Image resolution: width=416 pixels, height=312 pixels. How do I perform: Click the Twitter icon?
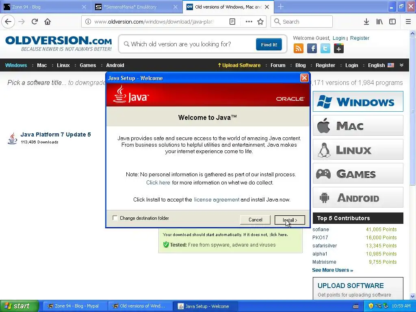(x=325, y=49)
